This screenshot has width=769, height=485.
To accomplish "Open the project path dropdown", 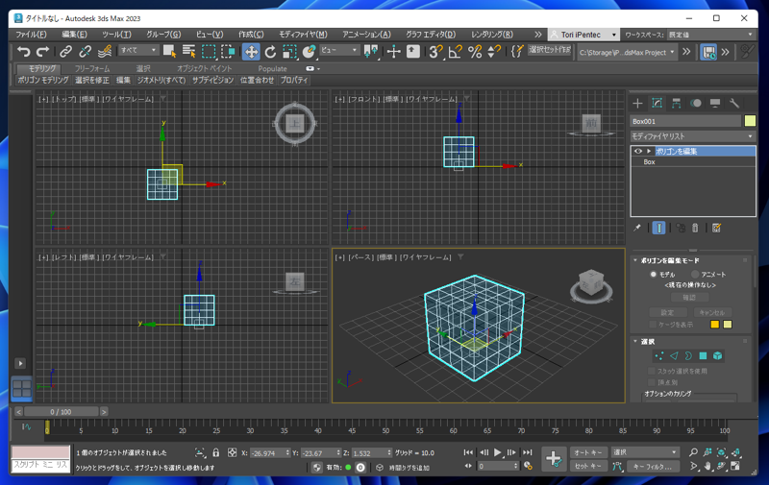I will (x=628, y=52).
